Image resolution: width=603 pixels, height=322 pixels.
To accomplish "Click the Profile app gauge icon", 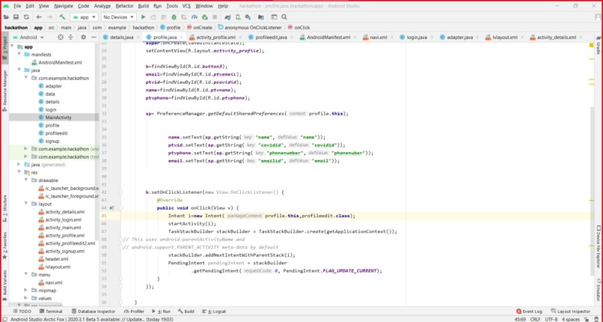I will (195, 17).
